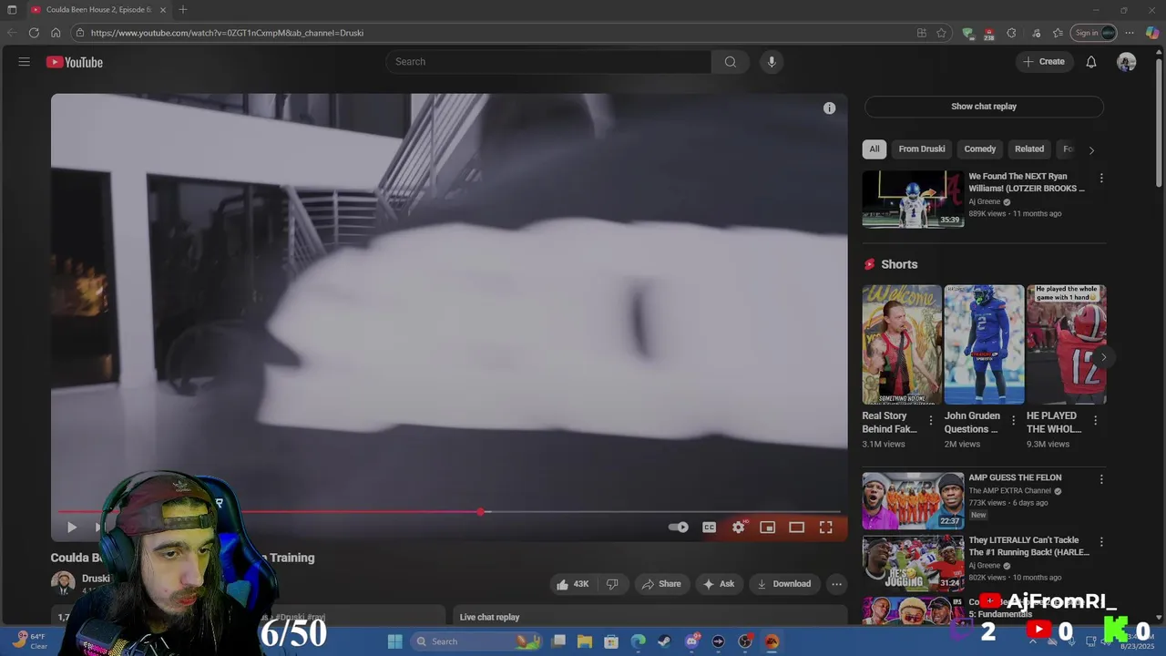
Task: Switch the player to miniplayer mode
Action: (x=767, y=528)
